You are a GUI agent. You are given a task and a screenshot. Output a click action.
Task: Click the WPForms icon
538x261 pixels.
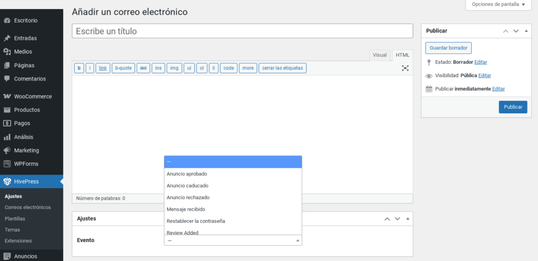pos(7,164)
